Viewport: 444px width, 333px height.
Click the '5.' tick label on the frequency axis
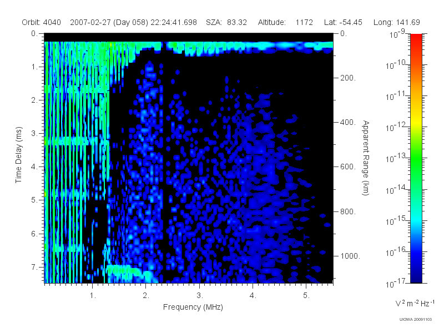(306, 296)
